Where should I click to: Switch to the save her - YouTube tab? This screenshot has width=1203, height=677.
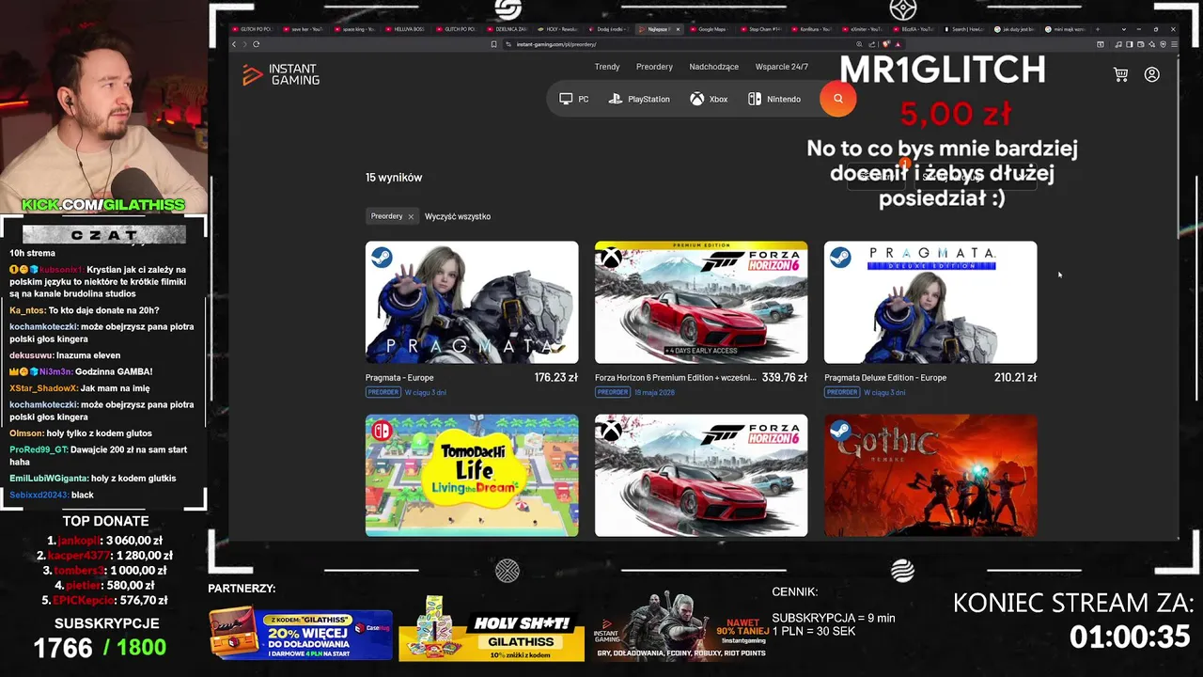click(x=303, y=29)
